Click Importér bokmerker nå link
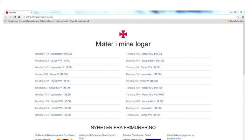Screen dimensions: 245x140 (x=80, y=21)
